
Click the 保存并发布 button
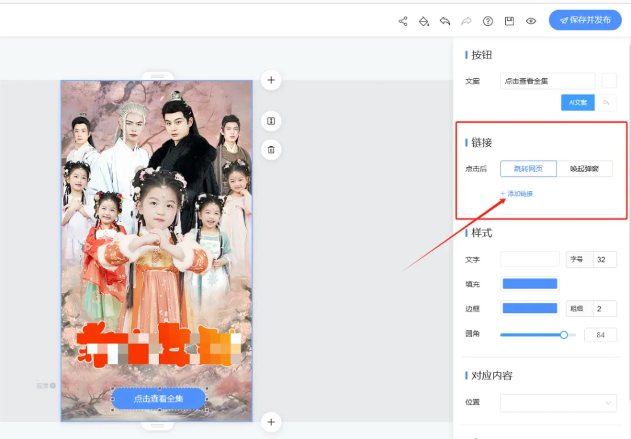pos(585,20)
